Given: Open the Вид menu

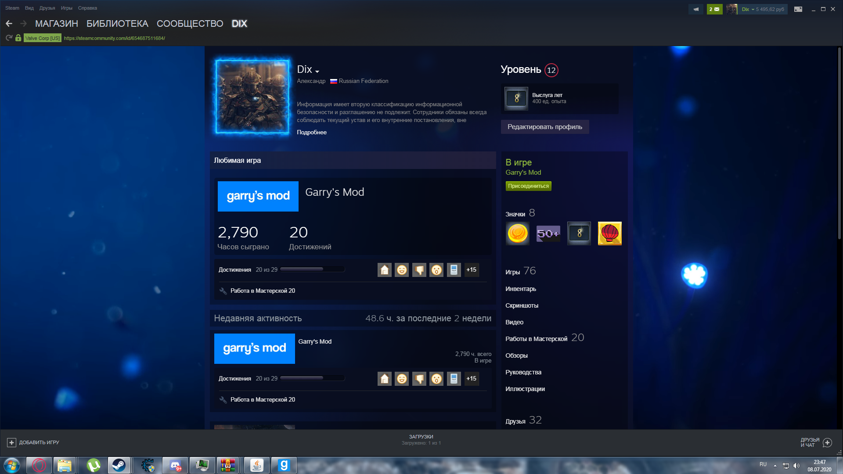Looking at the screenshot, I should coord(29,8).
